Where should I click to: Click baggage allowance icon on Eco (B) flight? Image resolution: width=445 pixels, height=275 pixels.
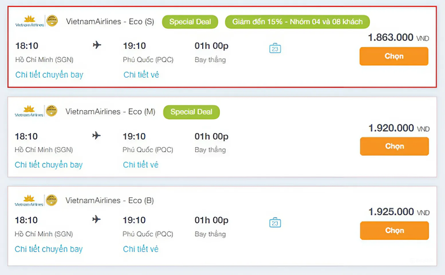[275, 223]
